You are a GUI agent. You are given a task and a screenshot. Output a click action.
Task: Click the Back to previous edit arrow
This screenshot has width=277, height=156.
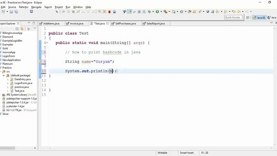(x=239, y=12)
